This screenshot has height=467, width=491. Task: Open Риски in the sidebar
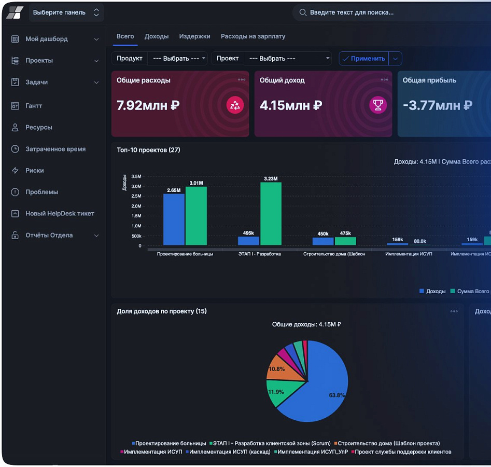(35, 171)
